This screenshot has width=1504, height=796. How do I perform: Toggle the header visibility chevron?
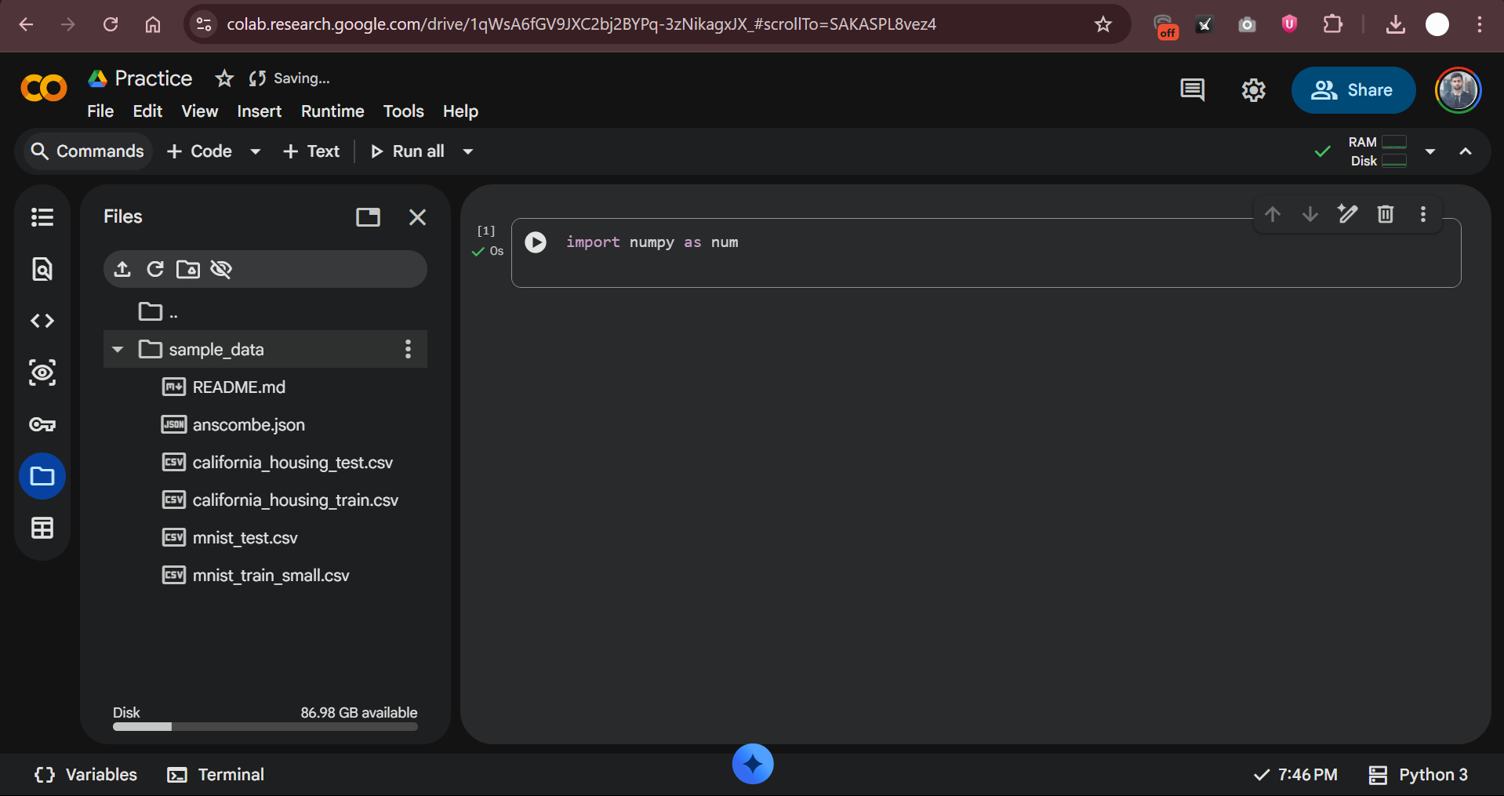[x=1466, y=151]
